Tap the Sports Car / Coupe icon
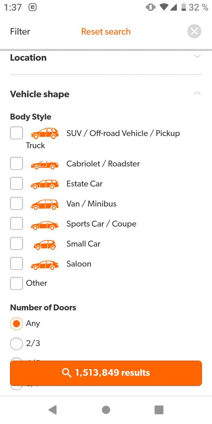Screen dimensions: 212x424 click(x=45, y=224)
